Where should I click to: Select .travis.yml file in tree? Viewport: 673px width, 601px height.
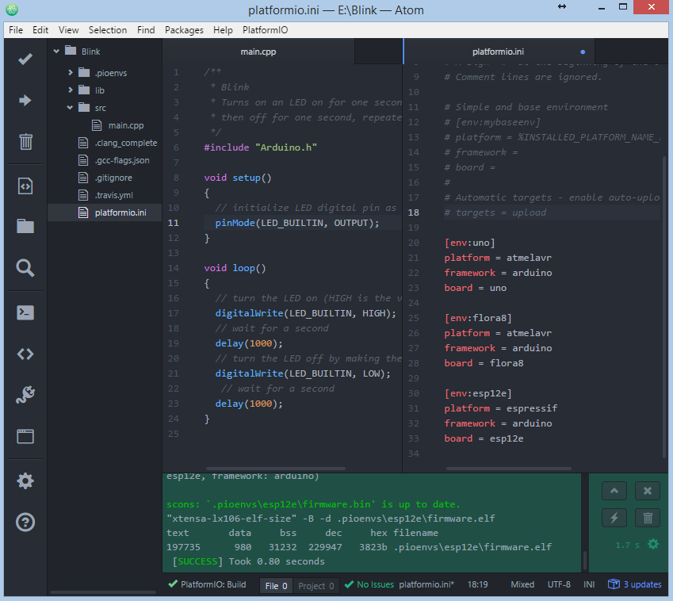point(113,195)
